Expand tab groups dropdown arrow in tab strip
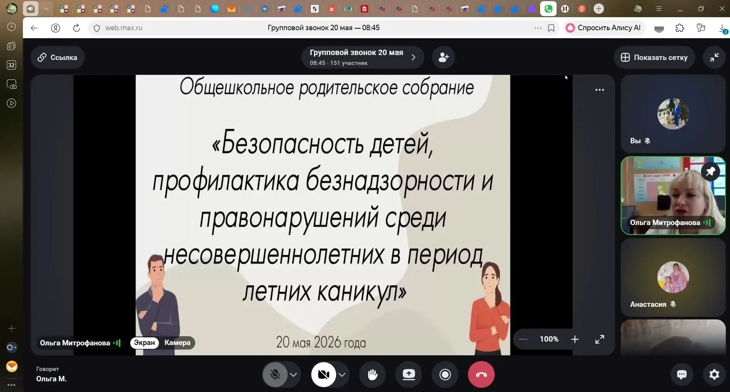The height and width of the screenshot is (392, 730). 46,9
